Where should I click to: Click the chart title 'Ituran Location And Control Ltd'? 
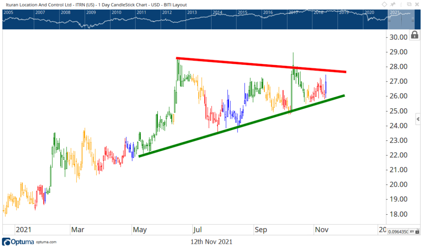[38, 5]
